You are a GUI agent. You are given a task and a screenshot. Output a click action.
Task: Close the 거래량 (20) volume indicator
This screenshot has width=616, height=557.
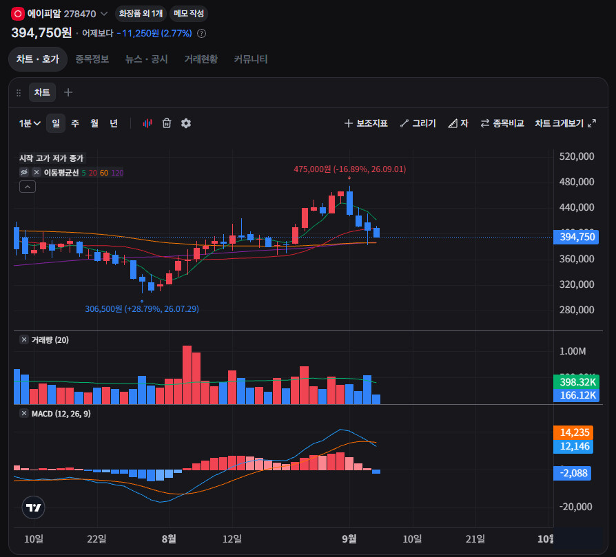click(24, 339)
